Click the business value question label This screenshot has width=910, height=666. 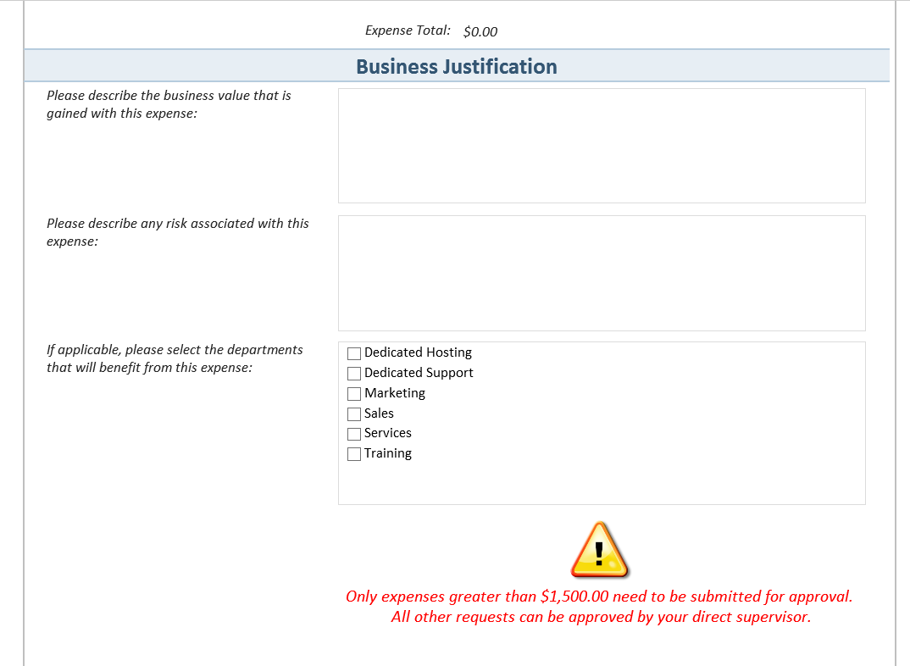[x=169, y=104]
